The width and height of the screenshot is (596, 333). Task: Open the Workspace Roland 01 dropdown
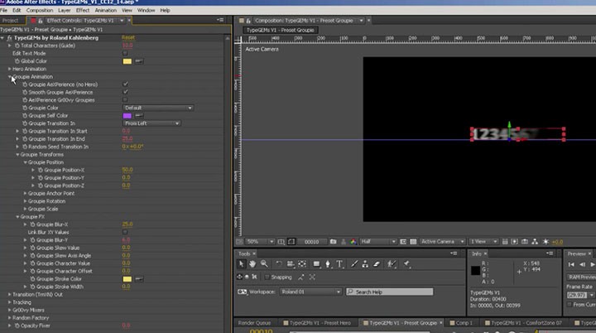(310, 292)
